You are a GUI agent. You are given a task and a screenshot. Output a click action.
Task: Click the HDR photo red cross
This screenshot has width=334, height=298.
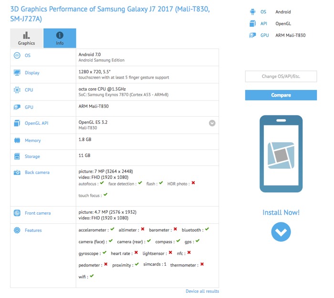[x=193, y=183]
